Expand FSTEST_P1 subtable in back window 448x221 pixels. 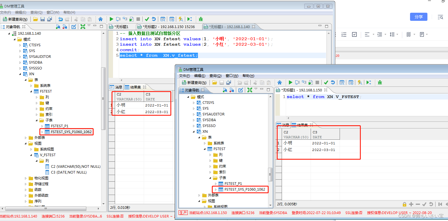[x=42, y=126]
